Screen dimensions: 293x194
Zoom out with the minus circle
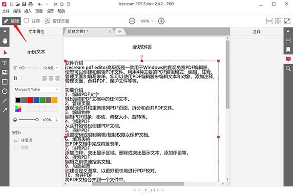pos(132,21)
